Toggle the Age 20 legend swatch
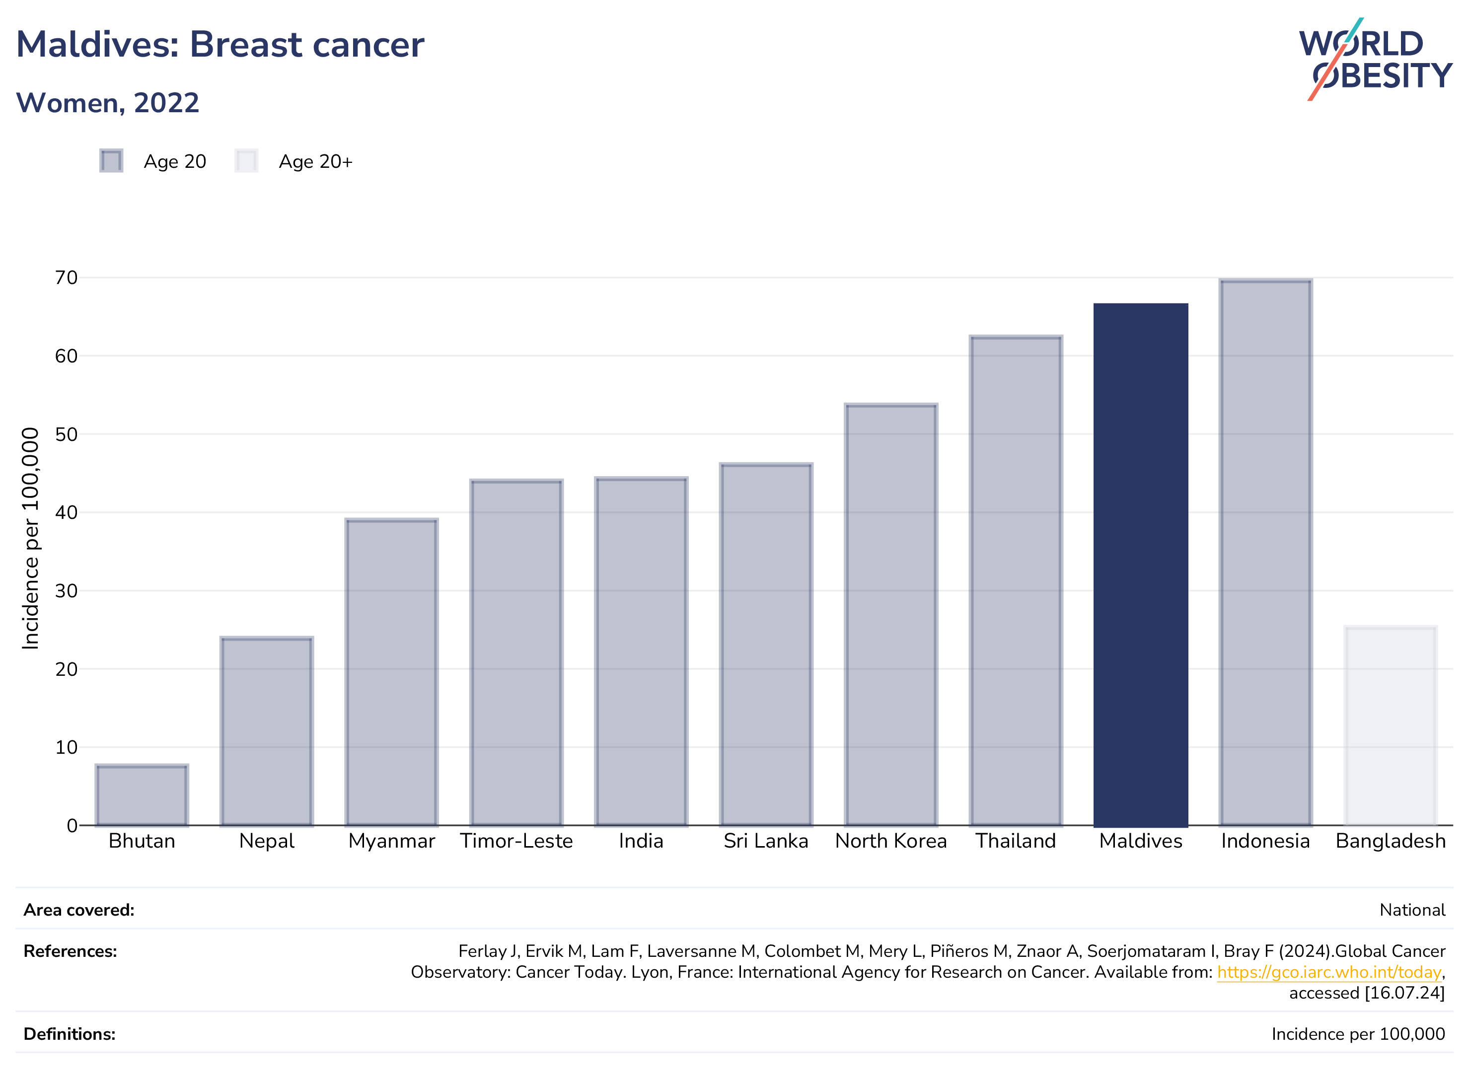 pyautogui.click(x=111, y=161)
